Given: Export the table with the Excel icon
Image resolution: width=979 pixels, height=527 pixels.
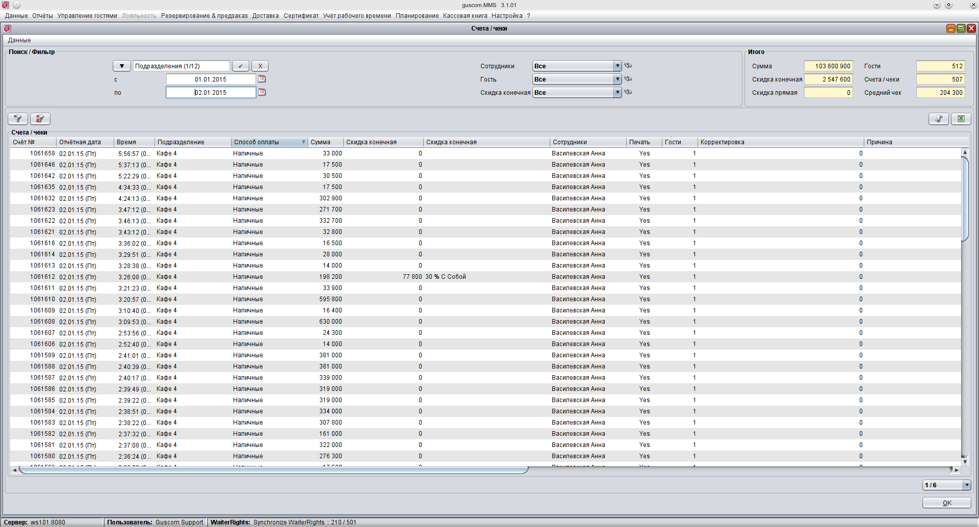Looking at the screenshot, I should tap(961, 119).
